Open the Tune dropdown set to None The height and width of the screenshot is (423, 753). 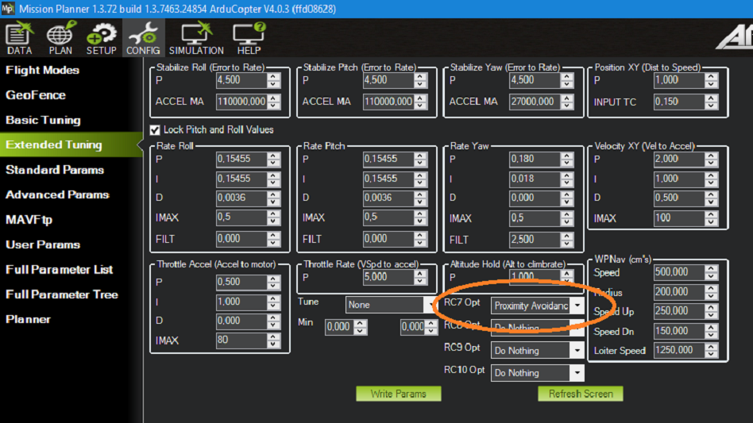(x=429, y=305)
